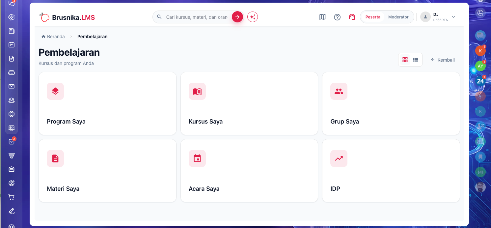Open the Kursus Saya card
Viewport: 491px width, 228px height.
click(x=249, y=103)
